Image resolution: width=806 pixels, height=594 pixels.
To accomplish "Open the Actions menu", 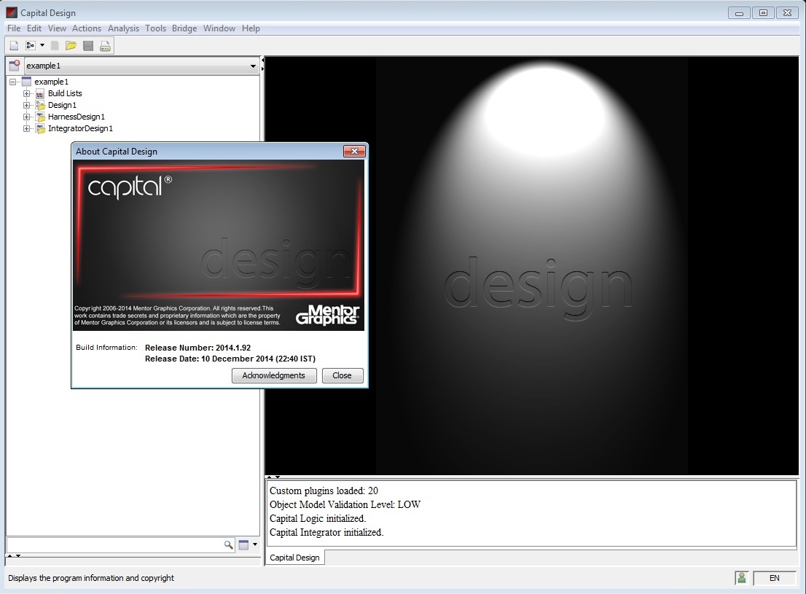I will pyautogui.click(x=86, y=28).
